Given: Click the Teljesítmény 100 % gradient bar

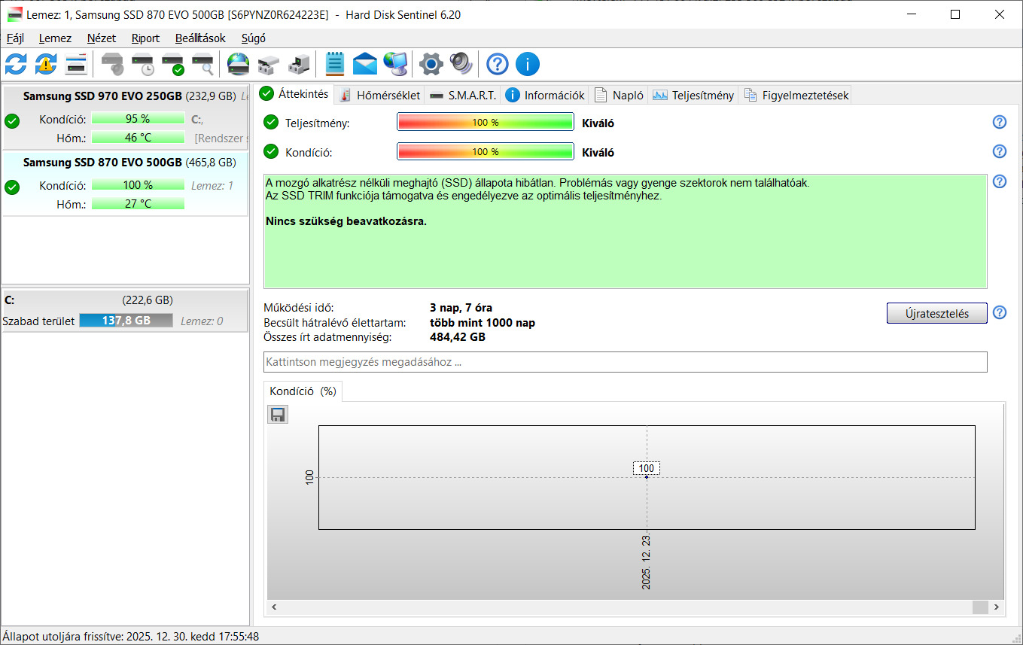Looking at the screenshot, I should [x=486, y=123].
